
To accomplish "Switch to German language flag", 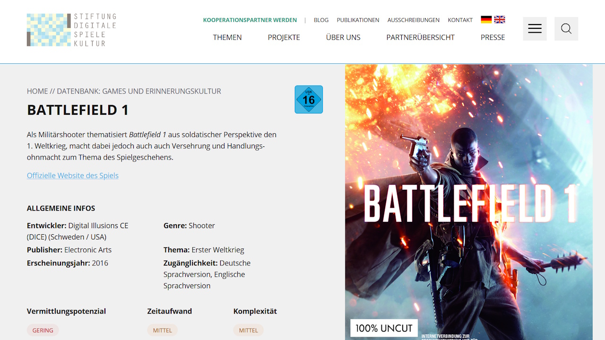I will click(x=486, y=19).
